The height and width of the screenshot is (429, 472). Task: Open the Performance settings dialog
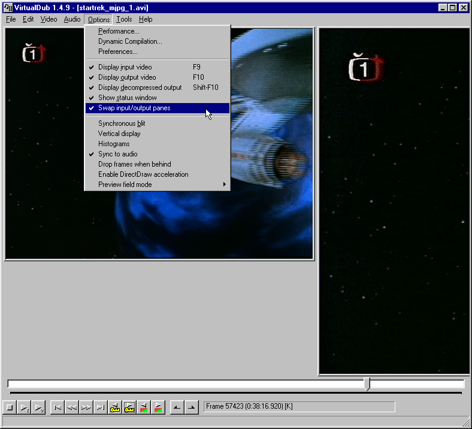point(158,31)
